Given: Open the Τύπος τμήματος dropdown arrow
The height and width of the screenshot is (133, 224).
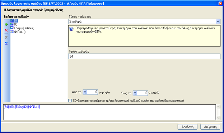Looking at the screenshot, I should pyautogui.click(x=218, y=21).
